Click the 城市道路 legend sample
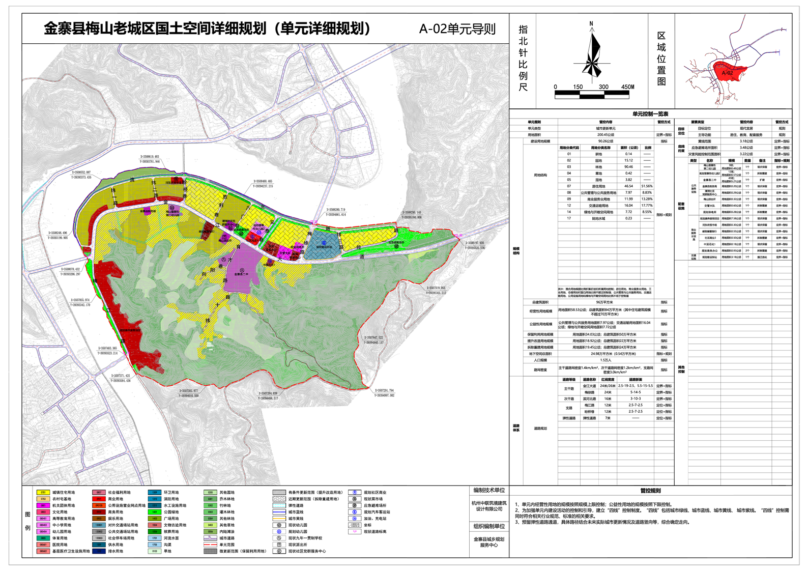This screenshot has width=808, height=571. click(210, 538)
